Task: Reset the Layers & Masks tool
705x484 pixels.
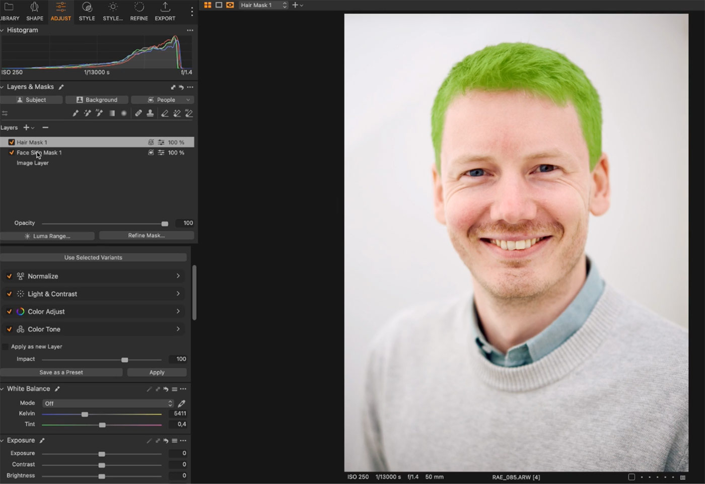Action: pyautogui.click(x=181, y=87)
